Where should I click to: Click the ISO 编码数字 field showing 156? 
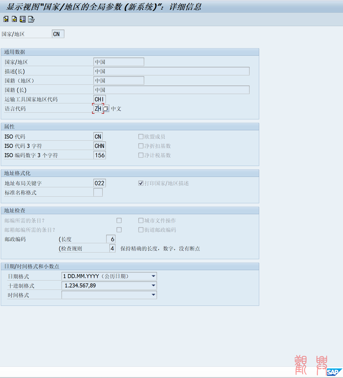click(100, 155)
